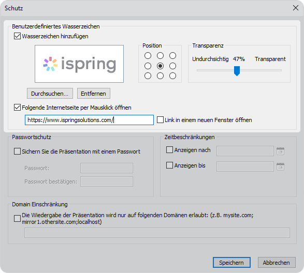304x273 pixels.
Task: Select middle-right watermark position
Action: [172, 66]
